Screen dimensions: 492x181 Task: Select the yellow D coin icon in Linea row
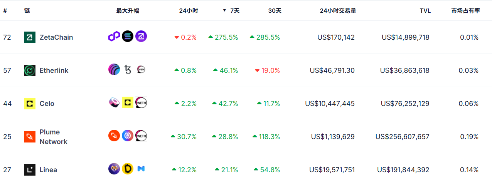coord(128,169)
